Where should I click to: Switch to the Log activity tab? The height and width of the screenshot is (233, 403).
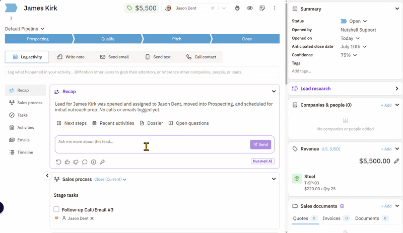27,57
